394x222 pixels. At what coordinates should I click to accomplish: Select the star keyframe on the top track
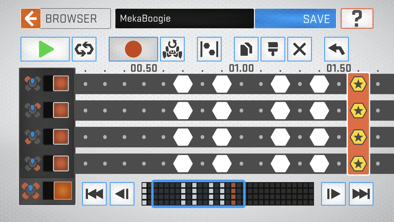(x=358, y=85)
